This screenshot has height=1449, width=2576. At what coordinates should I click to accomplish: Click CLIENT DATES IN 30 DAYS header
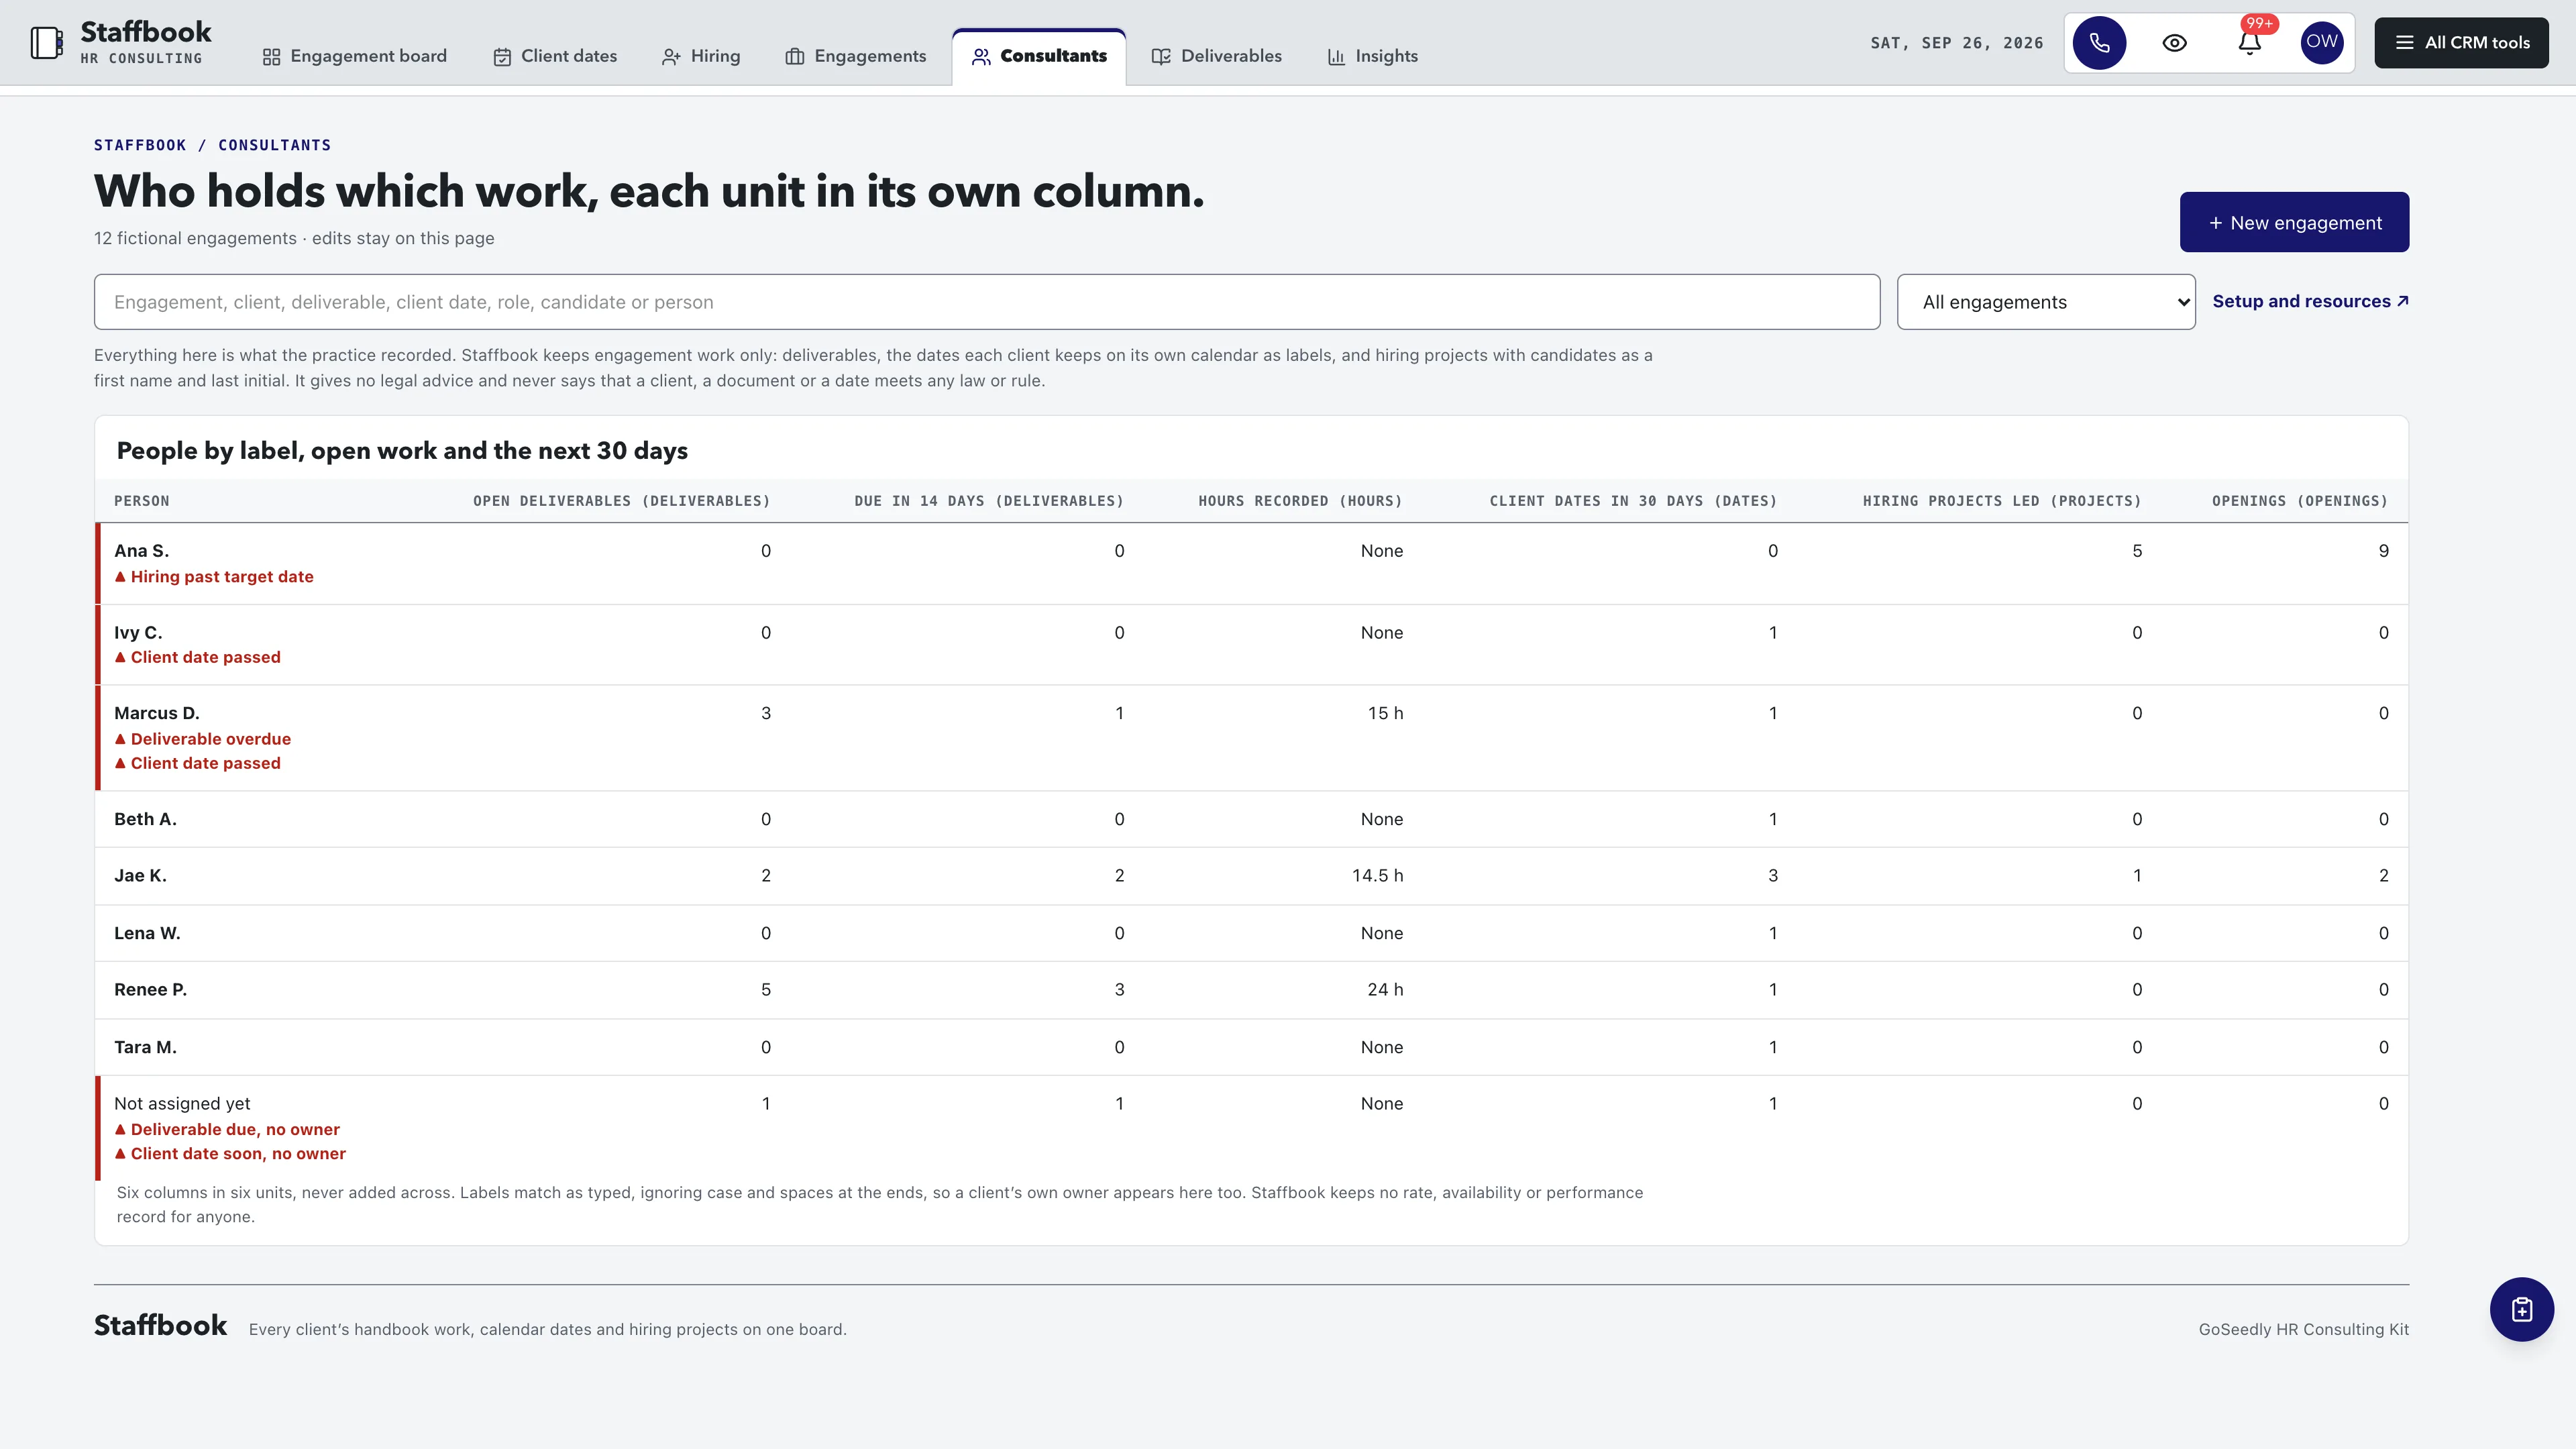(1633, 501)
